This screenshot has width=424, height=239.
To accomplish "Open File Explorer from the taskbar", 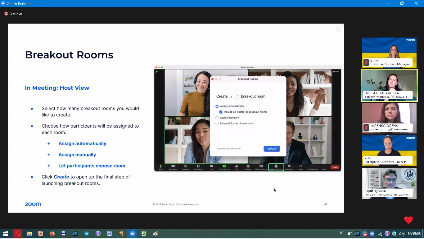I will point(29,234).
